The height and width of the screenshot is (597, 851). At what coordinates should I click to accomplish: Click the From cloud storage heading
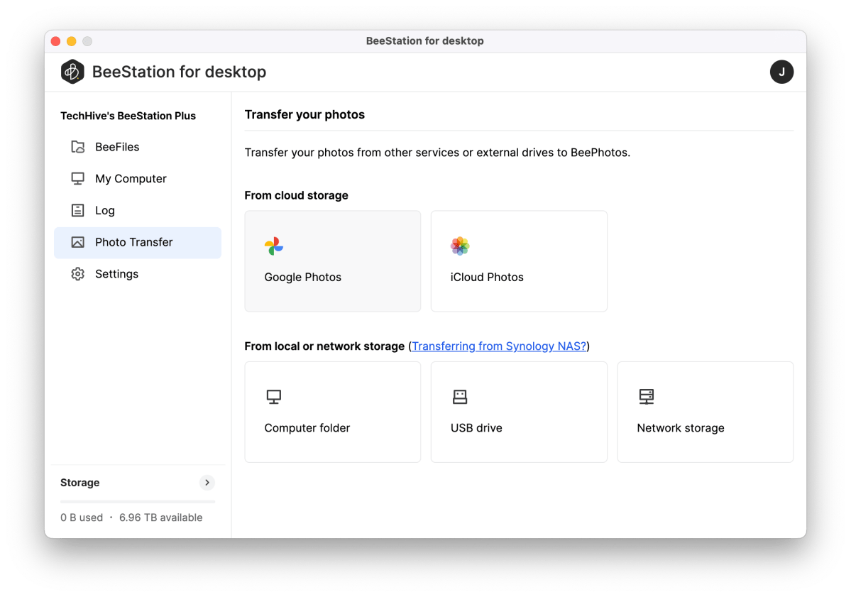tap(297, 195)
